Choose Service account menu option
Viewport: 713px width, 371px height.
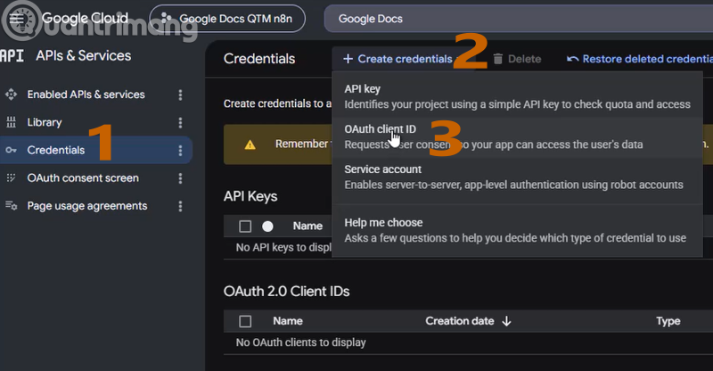point(518,177)
